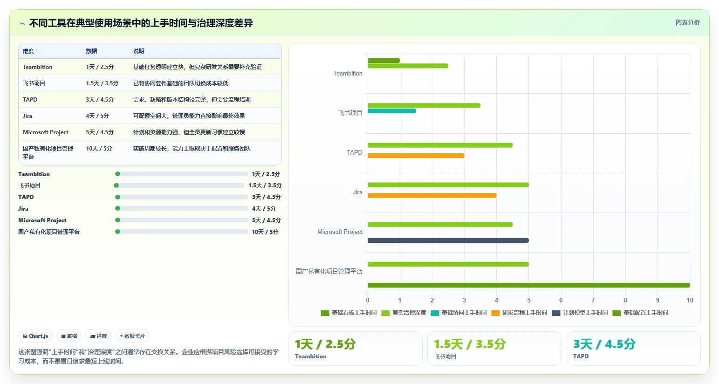Click 飞书项目's light green 复杂治理深度 bar
This screenshot has width=719, height=384.
pos(424,105)
